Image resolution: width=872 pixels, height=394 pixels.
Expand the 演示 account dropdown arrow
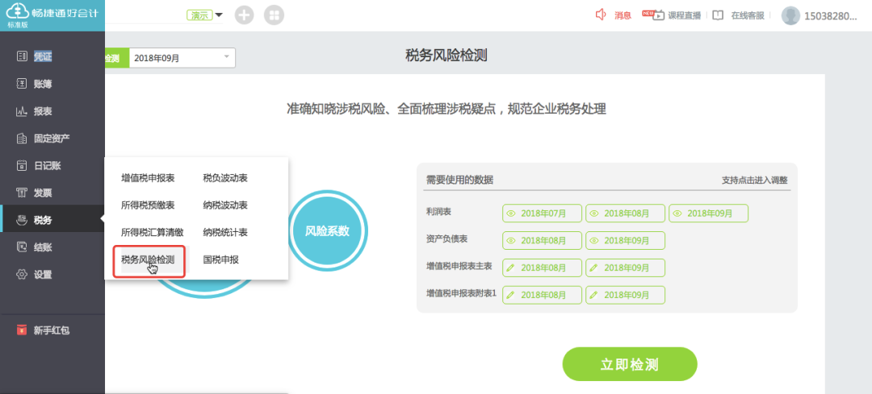pyautogui.click(x=219, y=15)
